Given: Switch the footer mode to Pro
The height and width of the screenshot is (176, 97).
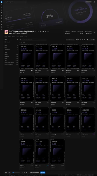Looking at the screenshot, I should coord(86,175).
